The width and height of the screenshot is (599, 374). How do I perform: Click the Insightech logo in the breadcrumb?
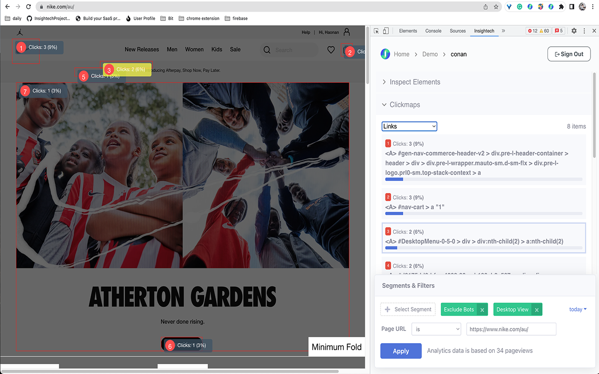(x=385, y=54)
